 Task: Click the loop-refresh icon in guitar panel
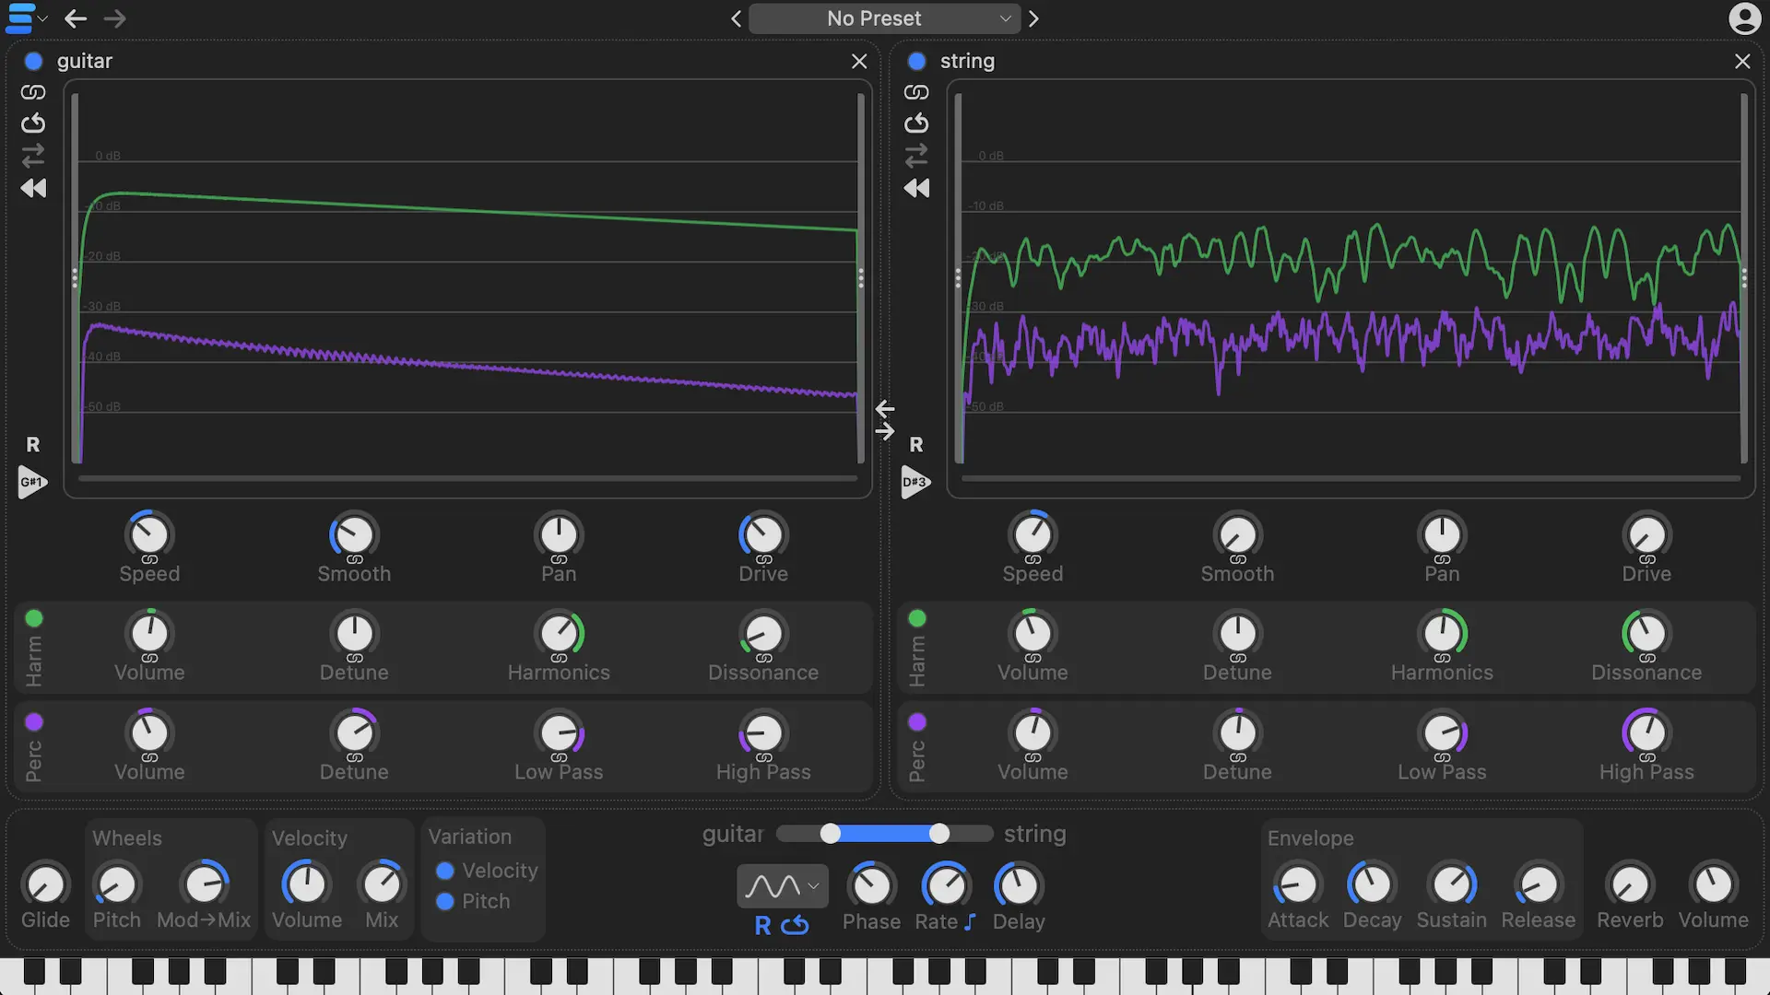click(x=33, y=123)
